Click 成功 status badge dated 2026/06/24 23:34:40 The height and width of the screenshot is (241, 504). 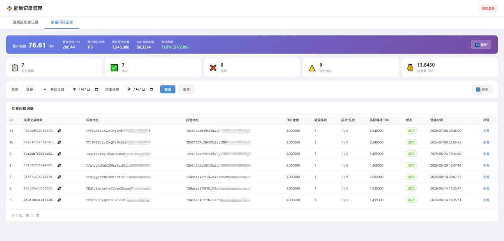coord(411,154)
